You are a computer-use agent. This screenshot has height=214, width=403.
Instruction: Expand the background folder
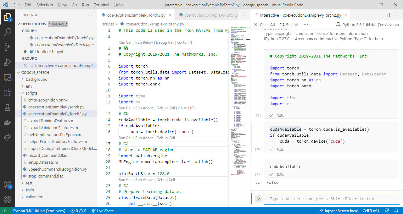[36, 79]
